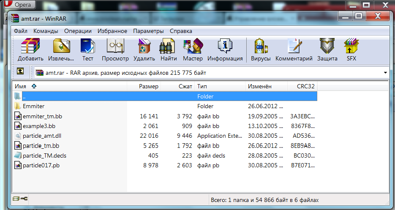This screenshot has height=210, width=395.
Task: Open the Найти (Find) binoculars tool
Action: pyautogui.click(x=169, y=50)
